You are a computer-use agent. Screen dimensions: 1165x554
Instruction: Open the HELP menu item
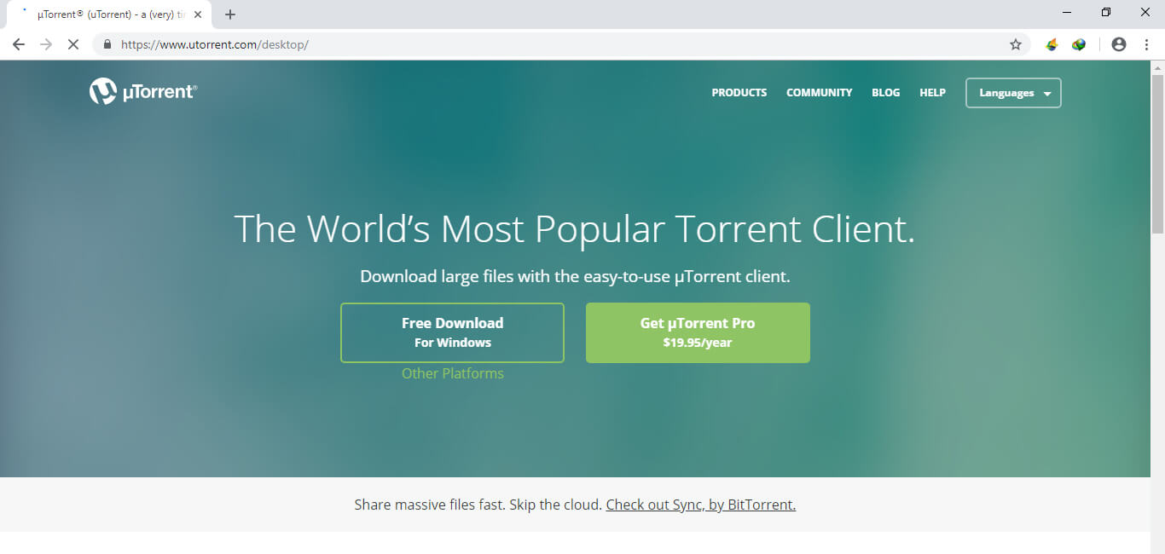pos(932,93)
